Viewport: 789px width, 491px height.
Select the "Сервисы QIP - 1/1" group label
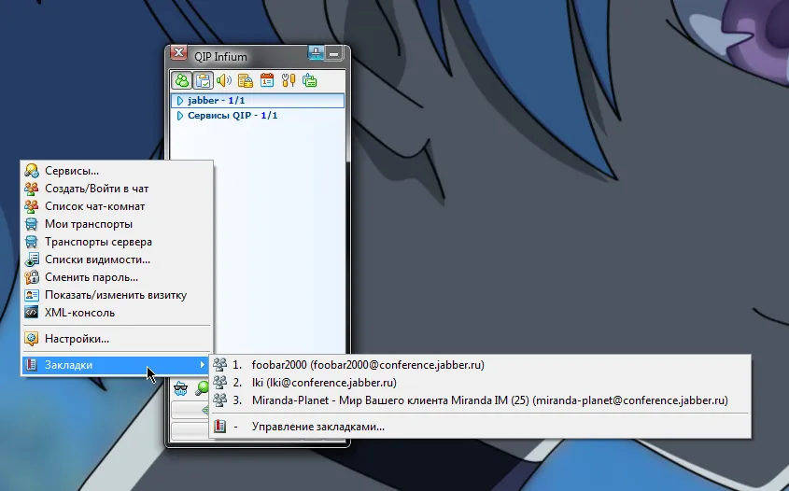pos(232,116)
